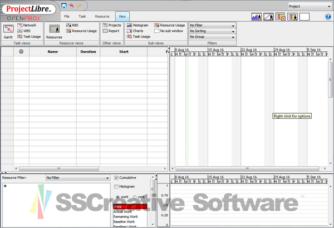Screen dimensions: 334x228
Task: Click the Save disk icon
Action: tap(63, 6)
